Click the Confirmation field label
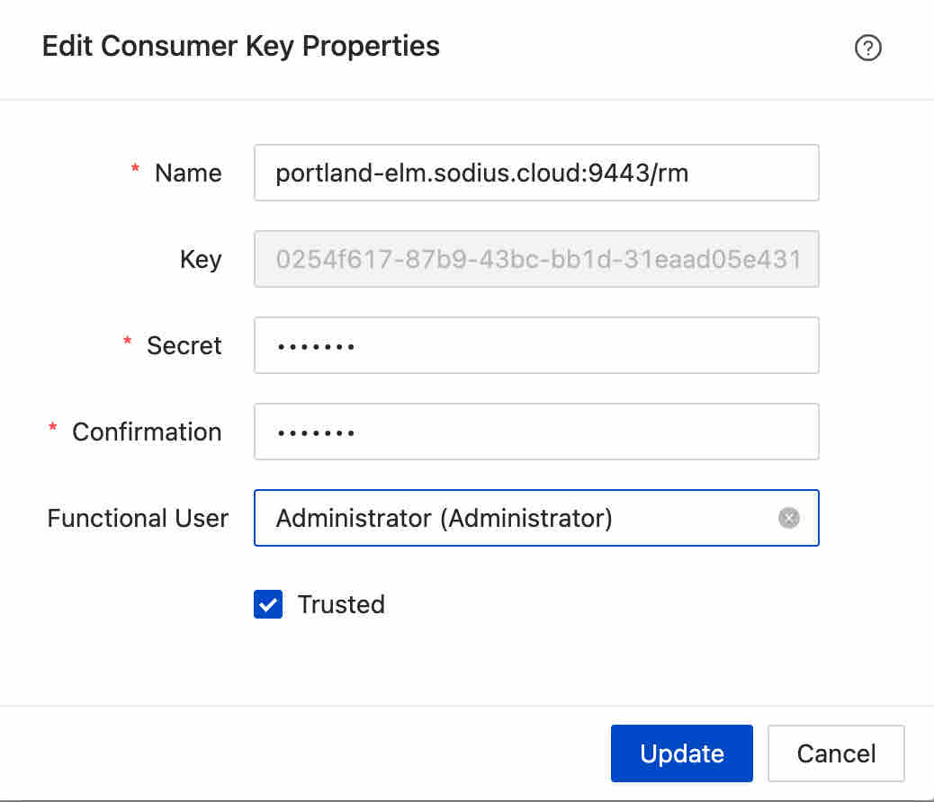Image resolution: width=934 pixels, height=802 pixels. point(147,432)
